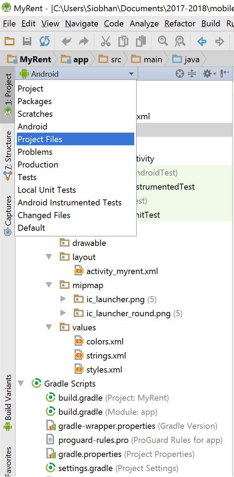Cut selection with the scissors icon

coord(106,41)
